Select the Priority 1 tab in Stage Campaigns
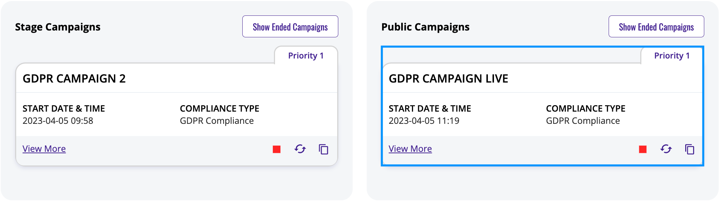 tap(306, 56)
